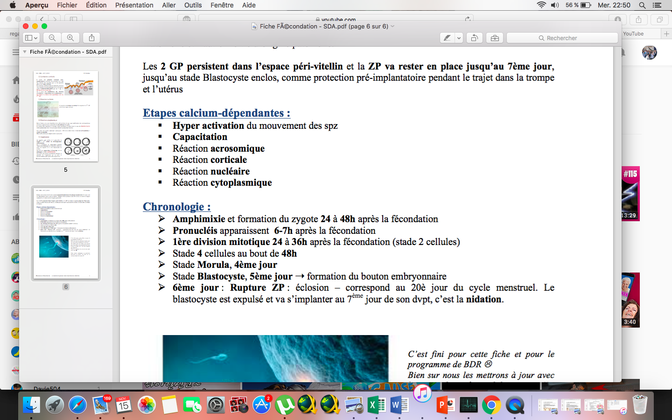This screenshot has height=420, width=672.
Task: Select the highlight pen tool
Action: (x=447, y=38)
